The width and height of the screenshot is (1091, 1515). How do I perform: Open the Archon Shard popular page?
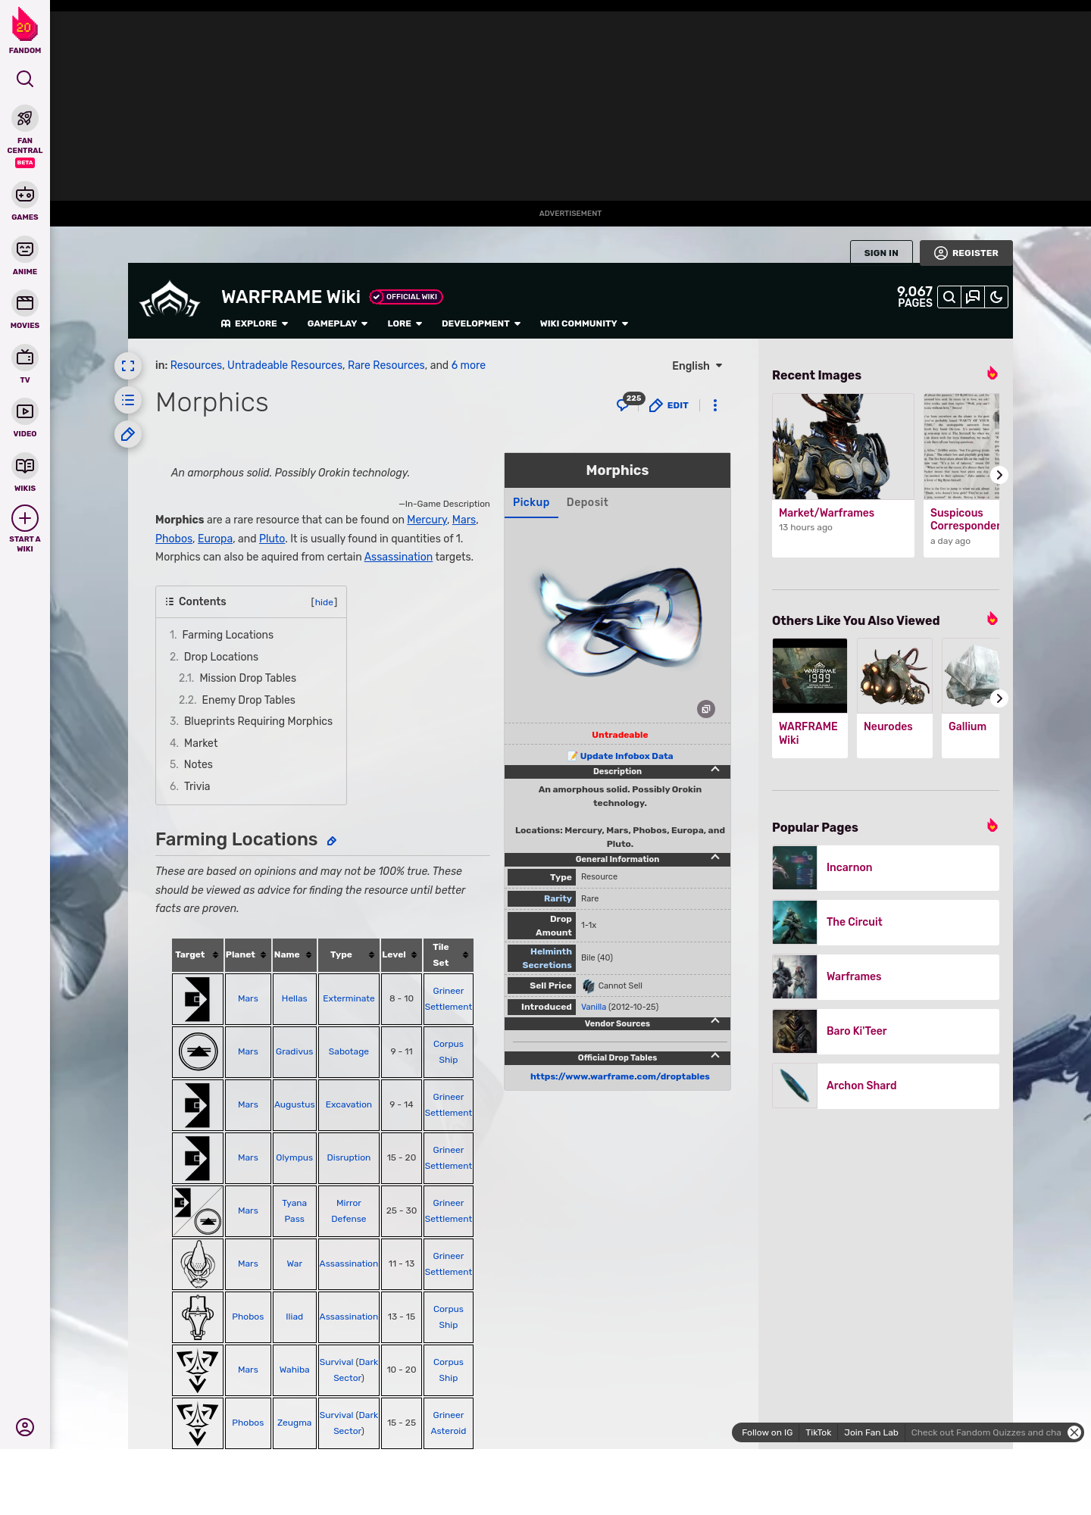(886, 1086)
